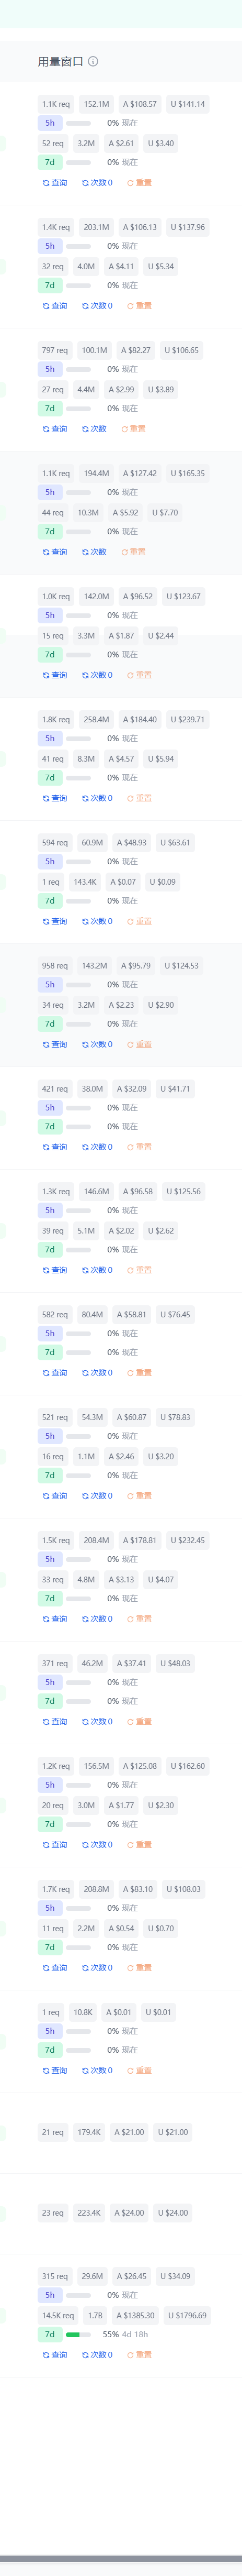This screenshot has width=242, height=2576.
Task: Click 查询 under the U $141.14 row
Action: pos(55,183)
